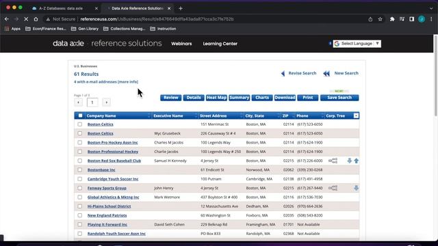Open the Econ/Finance Res bookmarks folder
438x246 pixels.
pyautogui.click(x=46, y=29)
